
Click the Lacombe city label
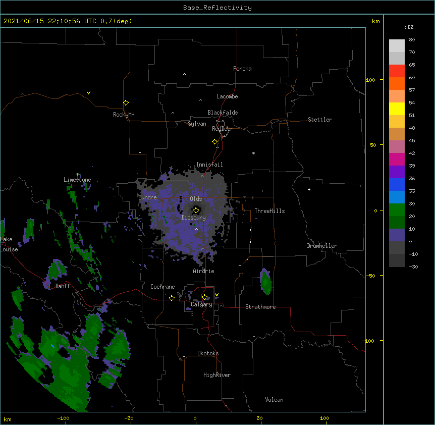[227, 96]
